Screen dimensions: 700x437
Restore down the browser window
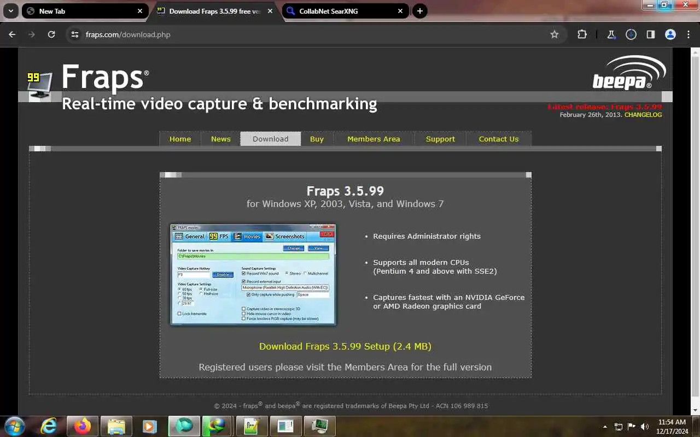coord(664,4)
